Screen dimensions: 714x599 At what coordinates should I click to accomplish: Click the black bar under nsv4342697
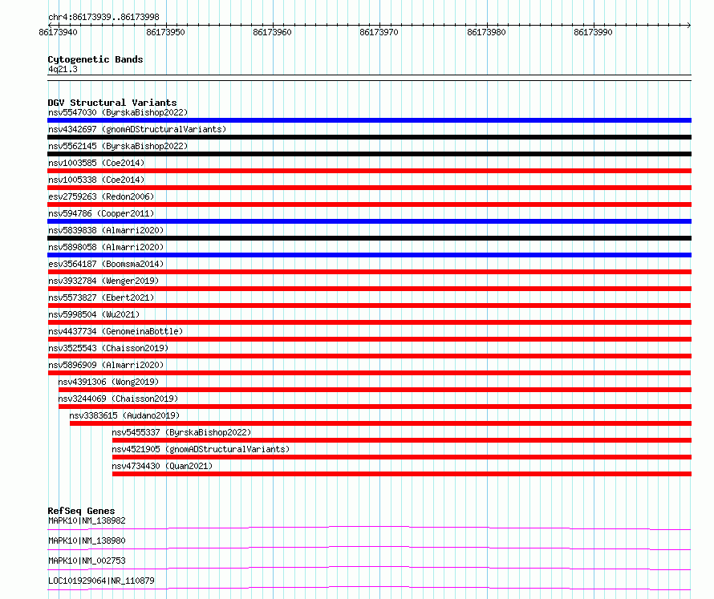point(369,137)
